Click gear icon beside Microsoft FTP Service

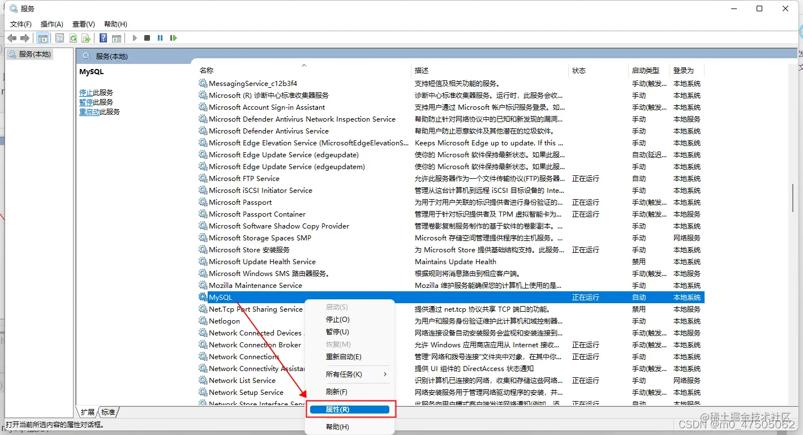click(203, 178)
